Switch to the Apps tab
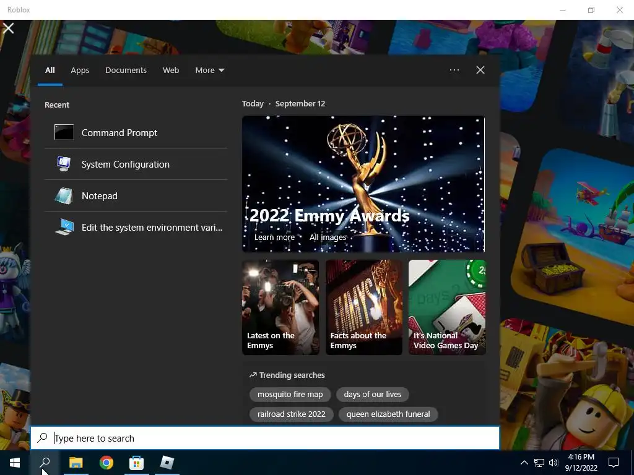634x475 pixels. pyautogui.click(x=80, y=71)
